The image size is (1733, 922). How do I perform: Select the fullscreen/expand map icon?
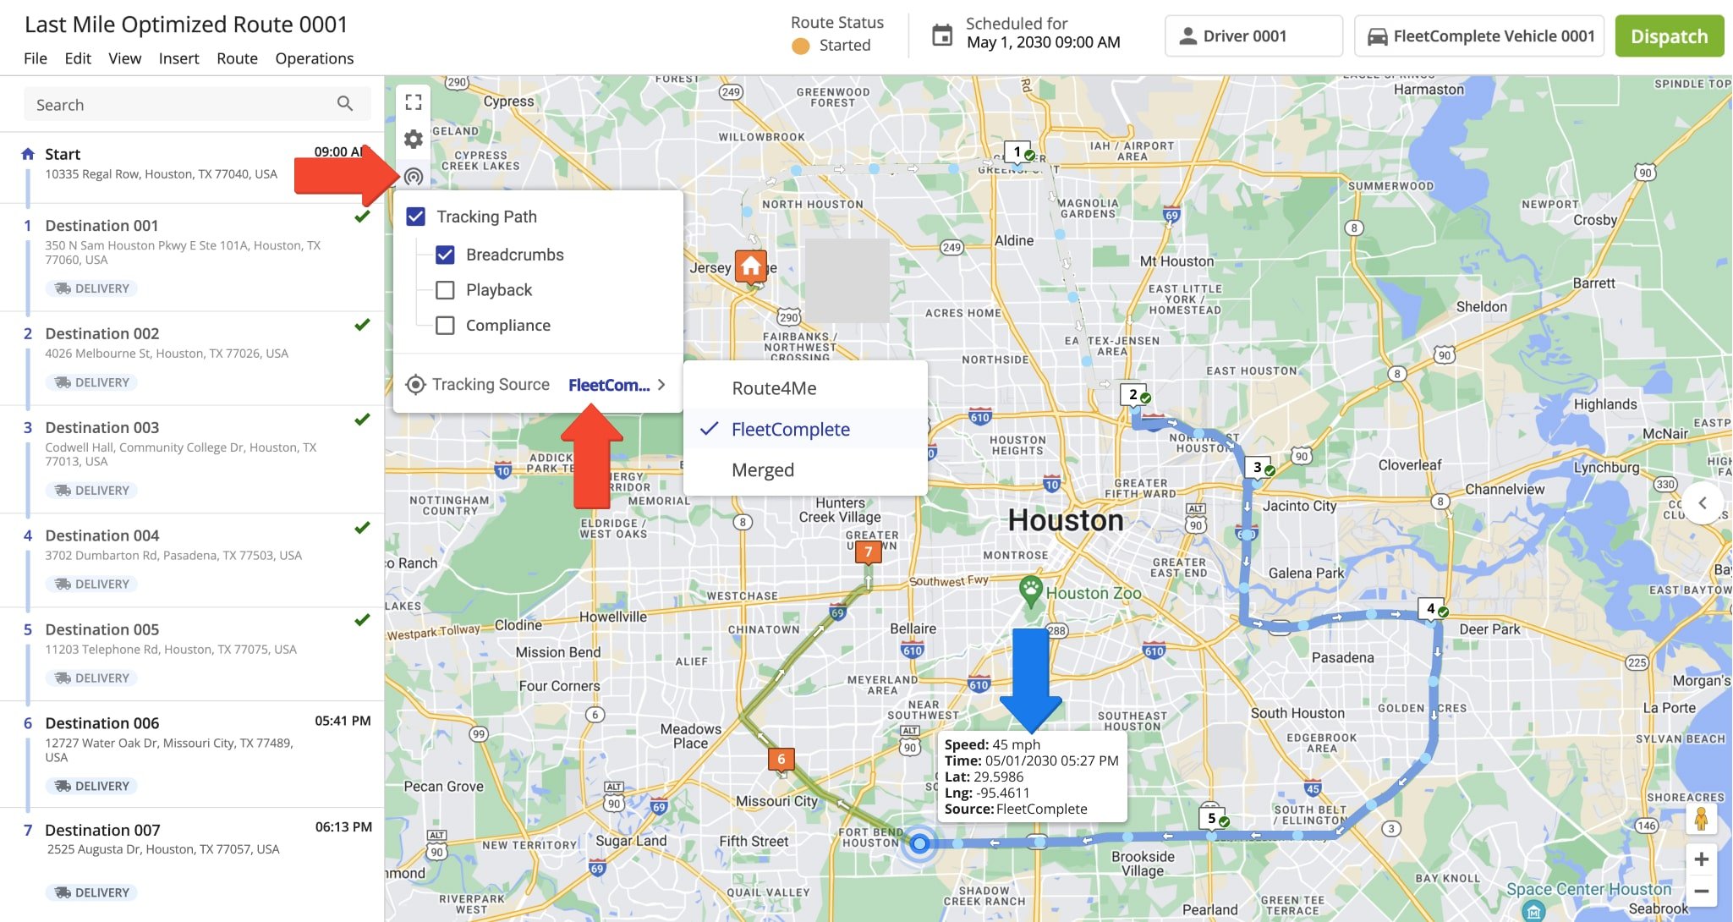(x=412, y=101)
